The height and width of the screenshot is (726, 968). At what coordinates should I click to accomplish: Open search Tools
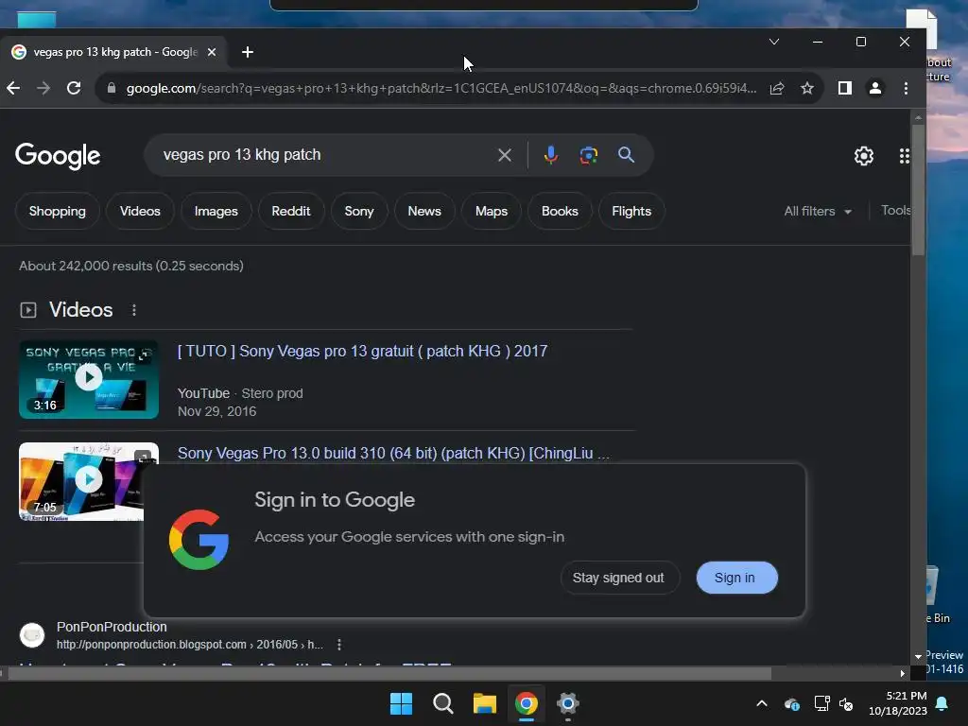[x=895, y=211]
